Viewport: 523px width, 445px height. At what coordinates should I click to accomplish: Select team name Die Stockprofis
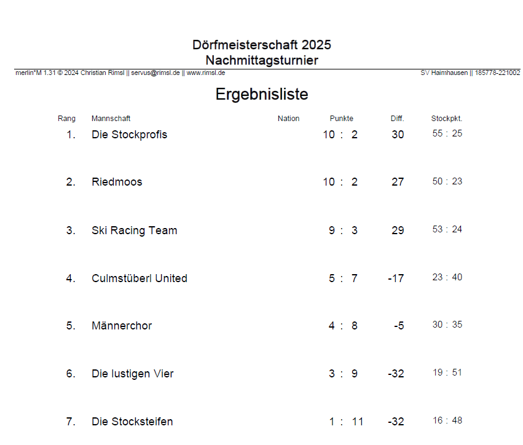[x=129, y=135]
